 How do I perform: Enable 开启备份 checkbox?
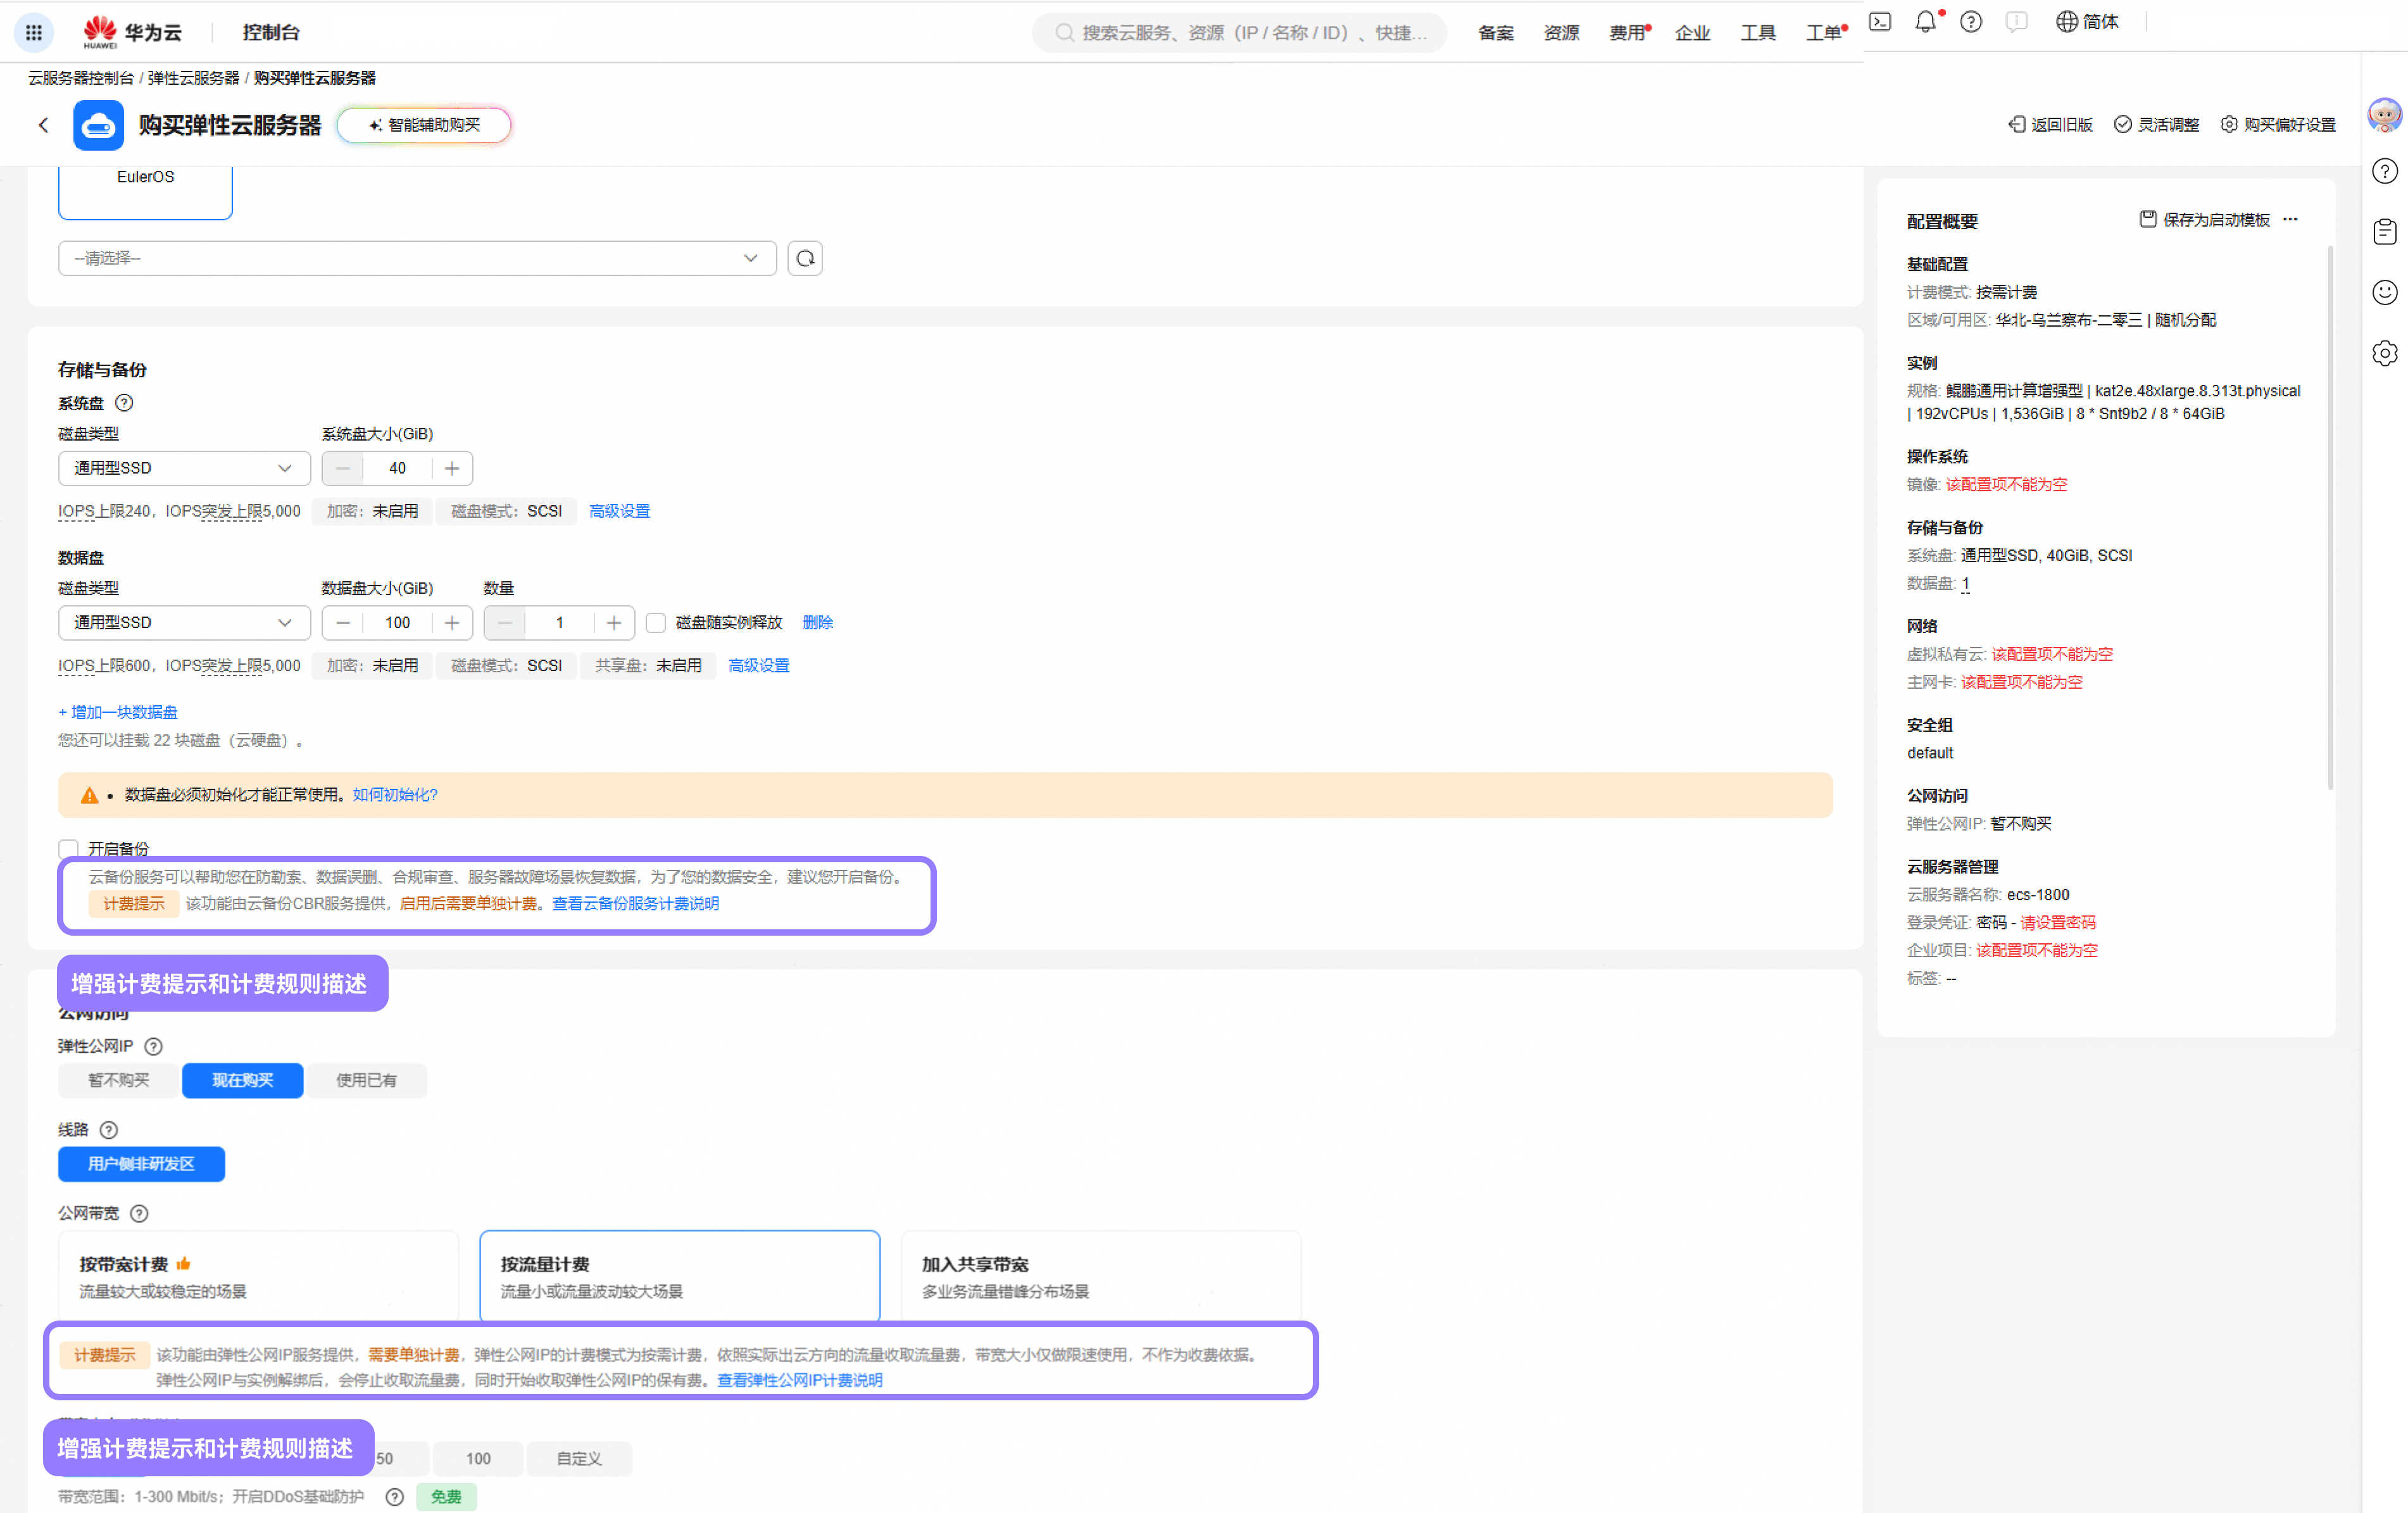(68, 849)
